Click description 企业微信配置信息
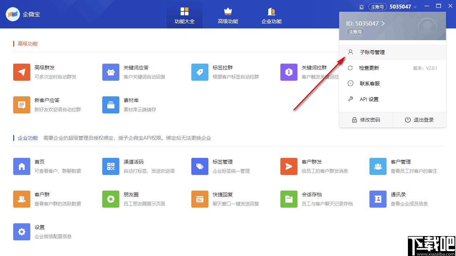The height and width of the screenshot is (256, 456). pos(53,236)
